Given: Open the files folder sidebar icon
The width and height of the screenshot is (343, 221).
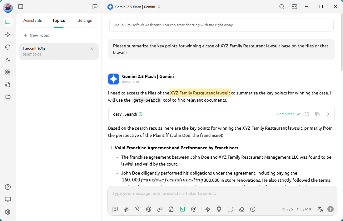Looking at the screenshot, I should click(8, 97).
